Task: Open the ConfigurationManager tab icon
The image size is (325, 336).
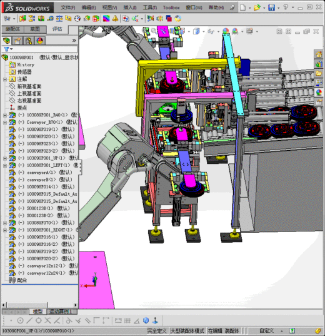Action: (x=29, y=40)
